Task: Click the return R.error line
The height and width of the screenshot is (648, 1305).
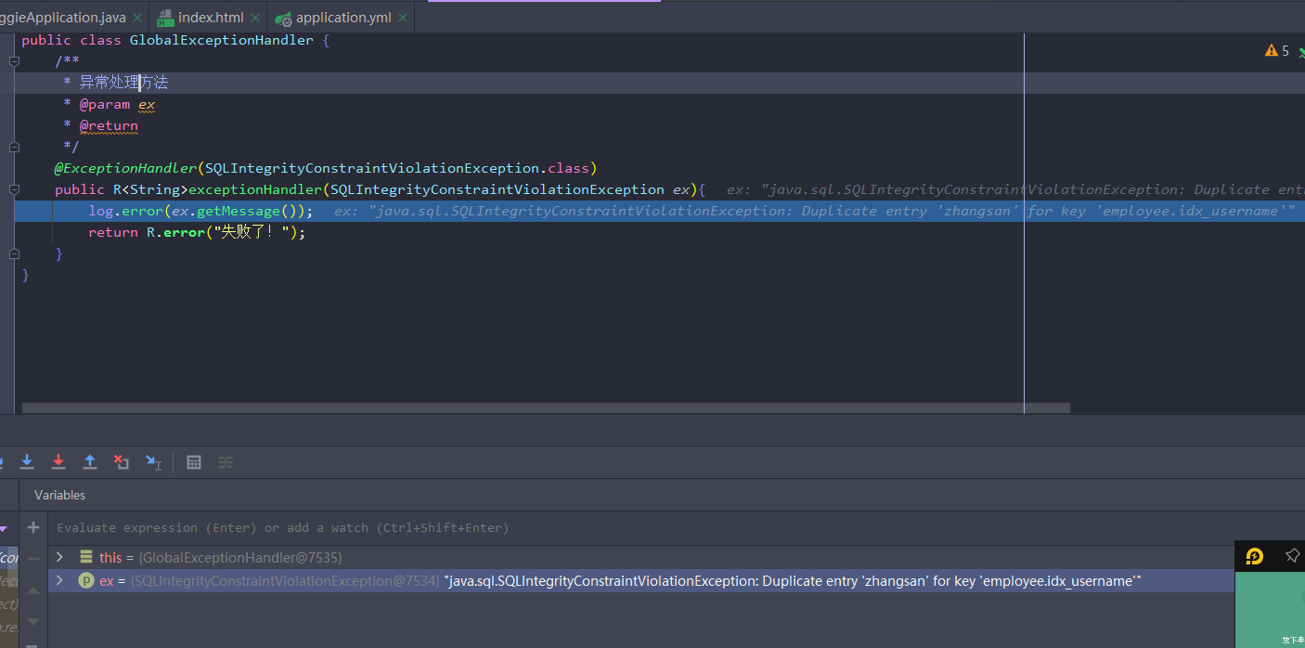Action: [x=197, y=232]
